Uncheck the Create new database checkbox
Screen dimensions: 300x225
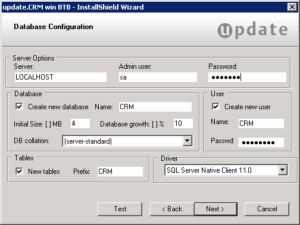point(19,107)
